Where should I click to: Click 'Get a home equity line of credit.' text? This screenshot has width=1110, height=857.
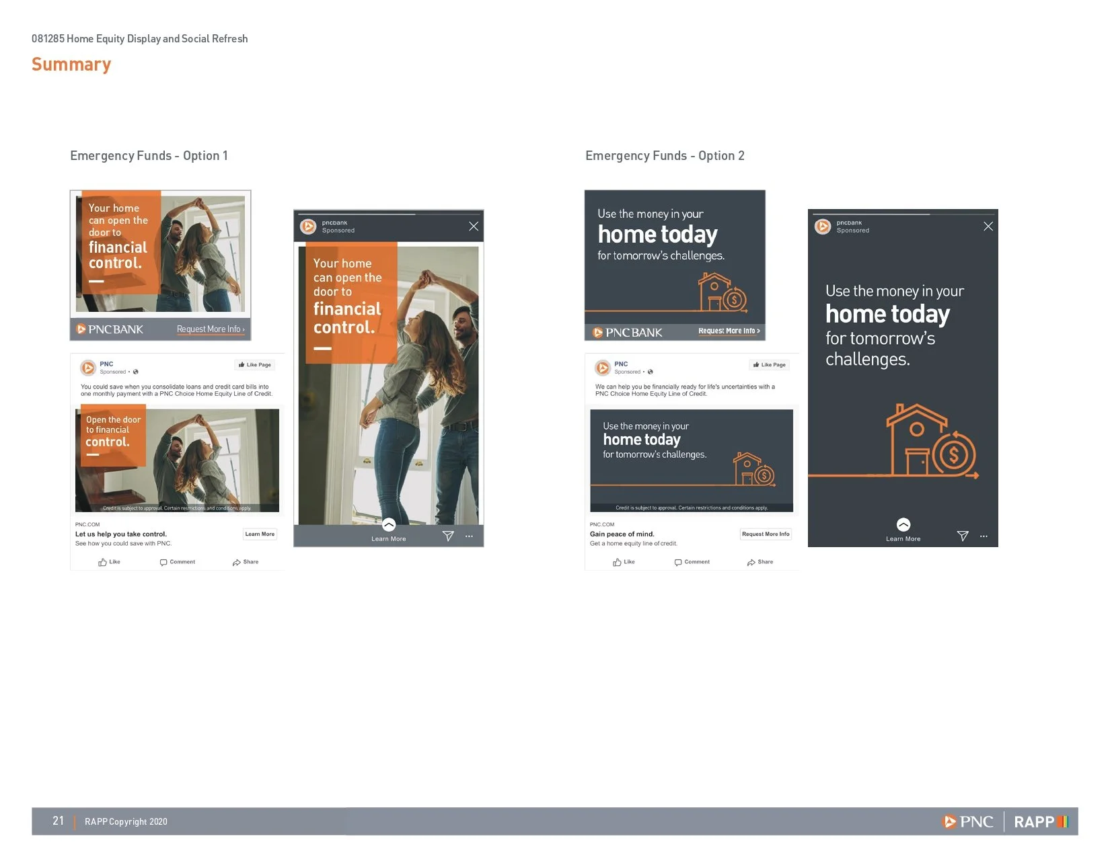(634, 544)
